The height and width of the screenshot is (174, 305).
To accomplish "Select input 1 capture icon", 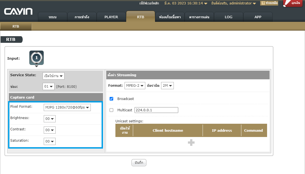I will click(x=37, y=58).
